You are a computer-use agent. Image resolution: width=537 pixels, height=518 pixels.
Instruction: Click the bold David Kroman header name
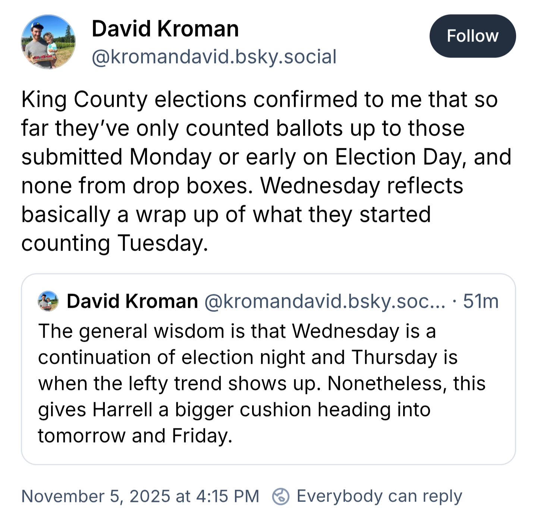(x=165, y=29)
